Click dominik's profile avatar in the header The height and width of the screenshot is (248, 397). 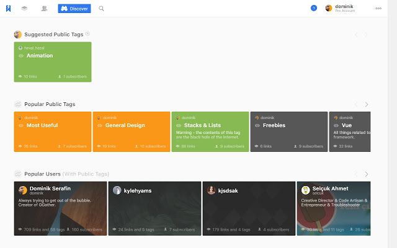(x=329, y=8)
